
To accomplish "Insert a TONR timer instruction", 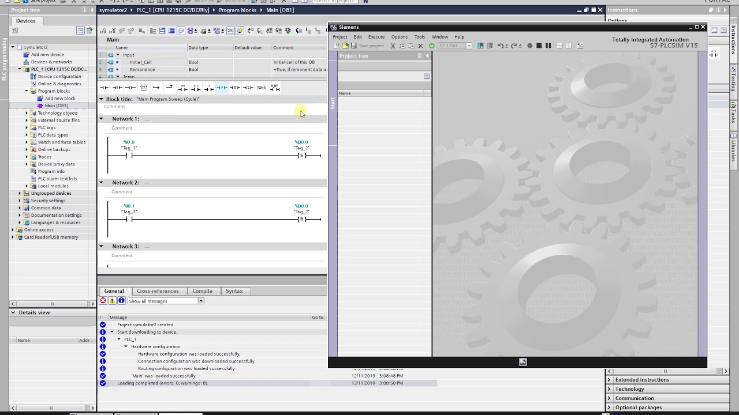I will coord(262,88).
